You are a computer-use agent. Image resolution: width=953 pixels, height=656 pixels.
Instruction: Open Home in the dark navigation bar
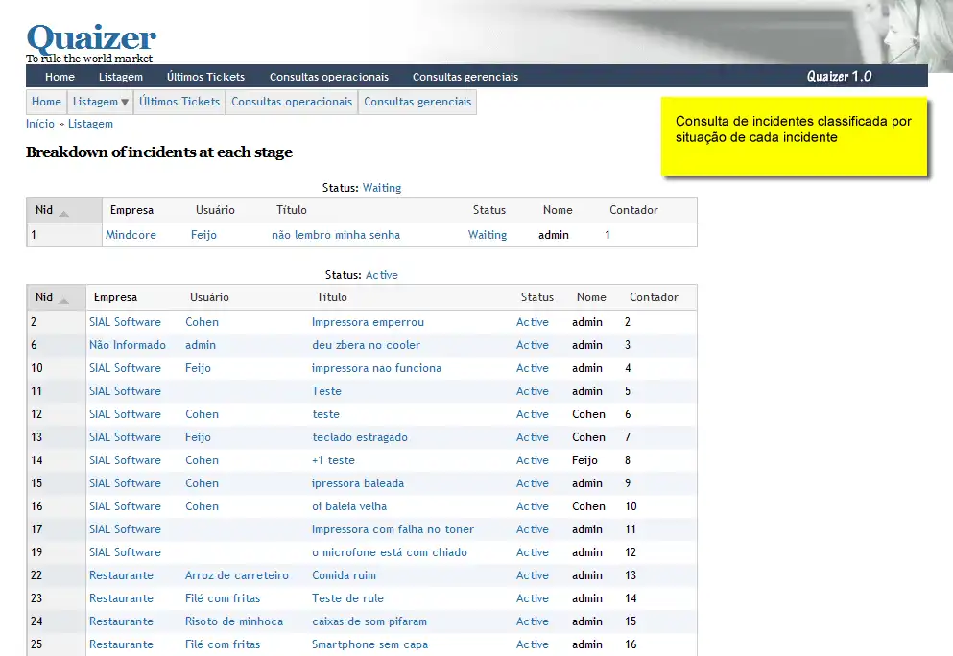tap(60, 77)
